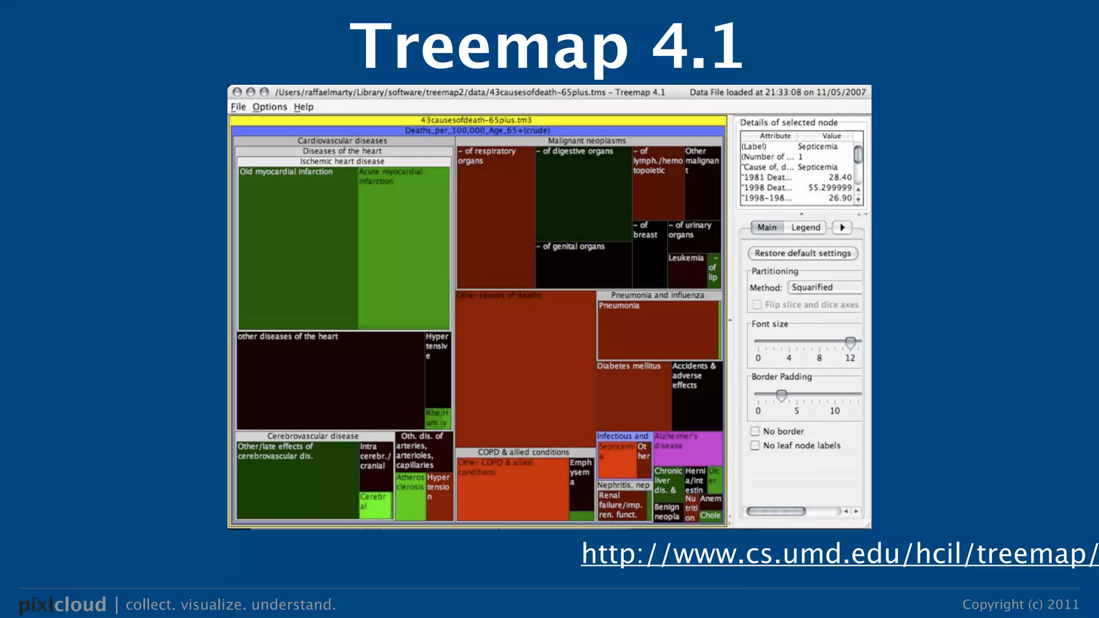
Task: Click the Emphysema cell
Action: (x=581, y=484)
